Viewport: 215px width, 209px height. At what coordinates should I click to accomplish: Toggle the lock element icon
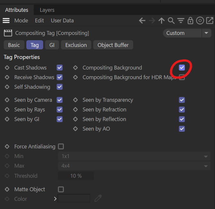190,21
